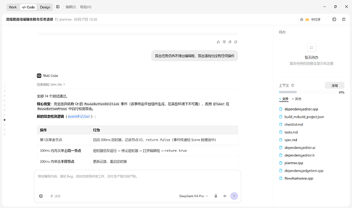This screenshot has height=208, width=352.
Task: Open dependencyeditor.ui file
Action: coord(297,148)
